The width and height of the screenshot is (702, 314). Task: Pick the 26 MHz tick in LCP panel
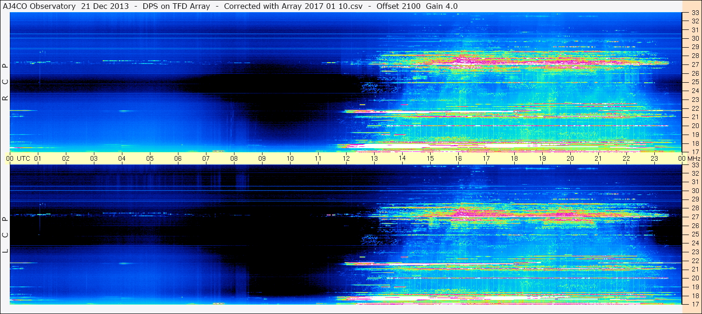tap(695, 225)
